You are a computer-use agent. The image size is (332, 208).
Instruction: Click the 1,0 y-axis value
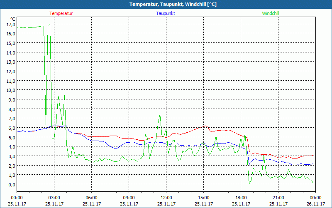pos(12,175)
